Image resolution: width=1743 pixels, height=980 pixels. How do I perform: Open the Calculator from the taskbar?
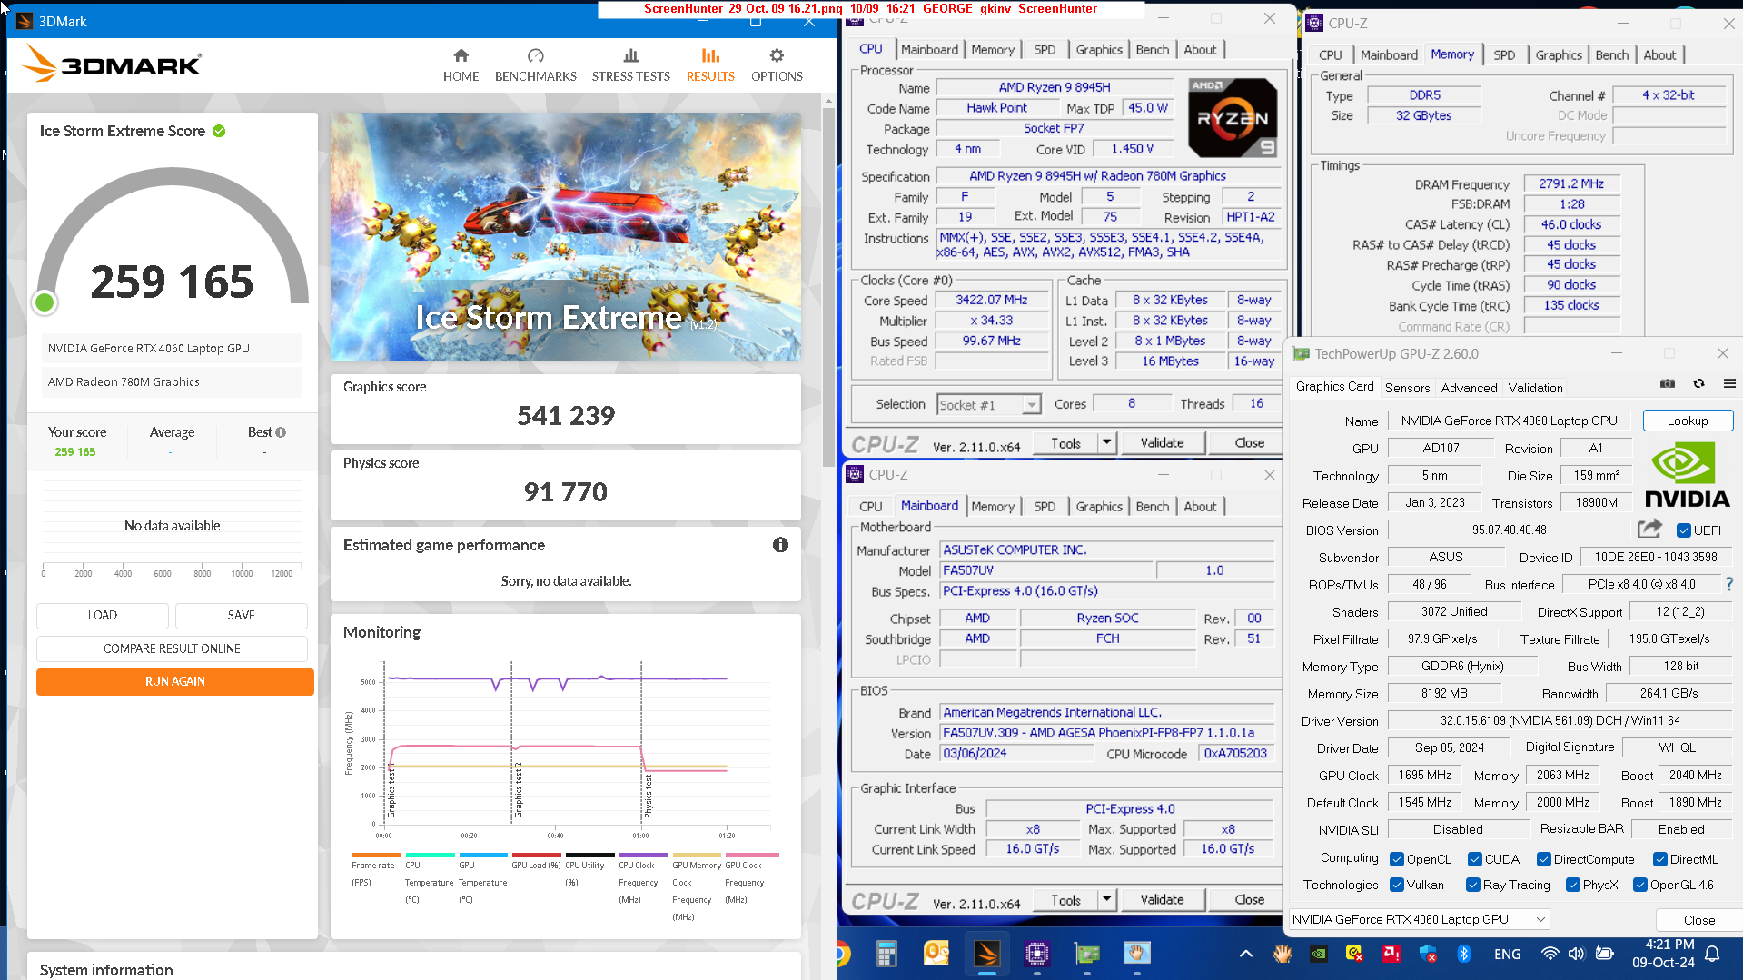click(886, 954)
